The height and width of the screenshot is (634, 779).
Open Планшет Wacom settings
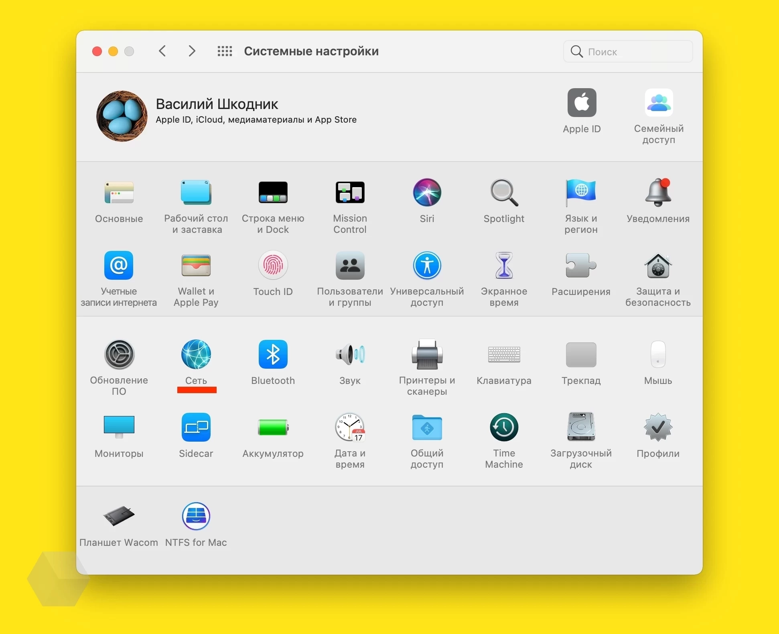119,516
